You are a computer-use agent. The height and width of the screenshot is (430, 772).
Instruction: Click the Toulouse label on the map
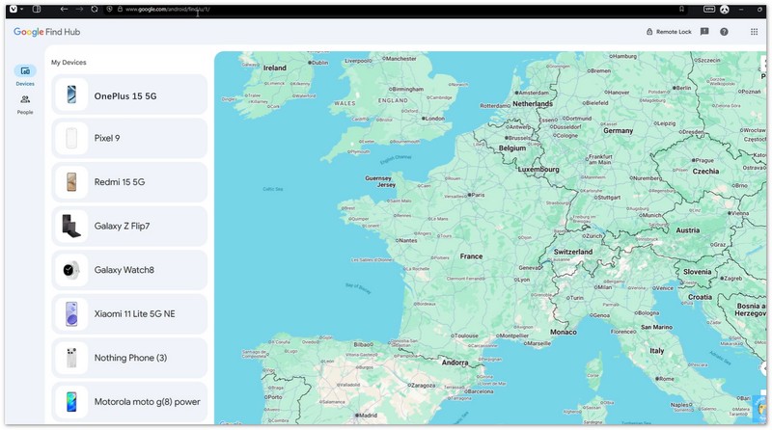(465, 336)
